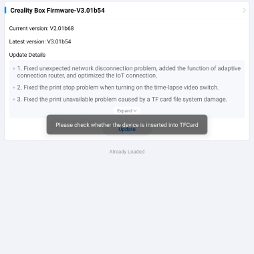Click the bullet dot before note 3
The height and width of the screenshot is (254, 254).
[x=14, y=100]
